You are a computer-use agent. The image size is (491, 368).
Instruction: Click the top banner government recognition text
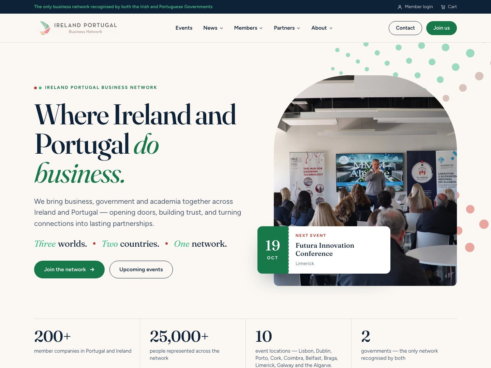(x=123, y=7)
